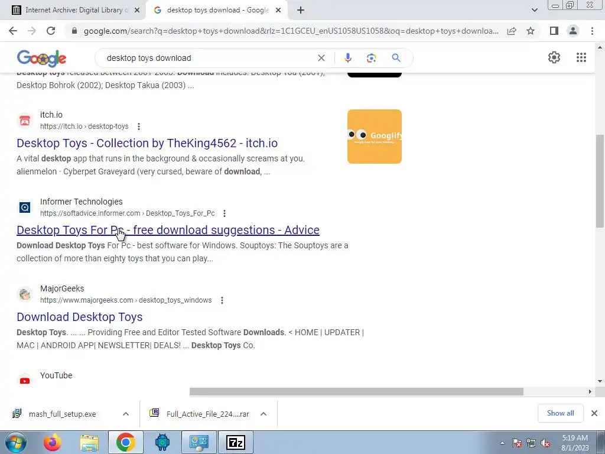605x454 pixels.
Task: Reload the Google search page
Action: 51,31
